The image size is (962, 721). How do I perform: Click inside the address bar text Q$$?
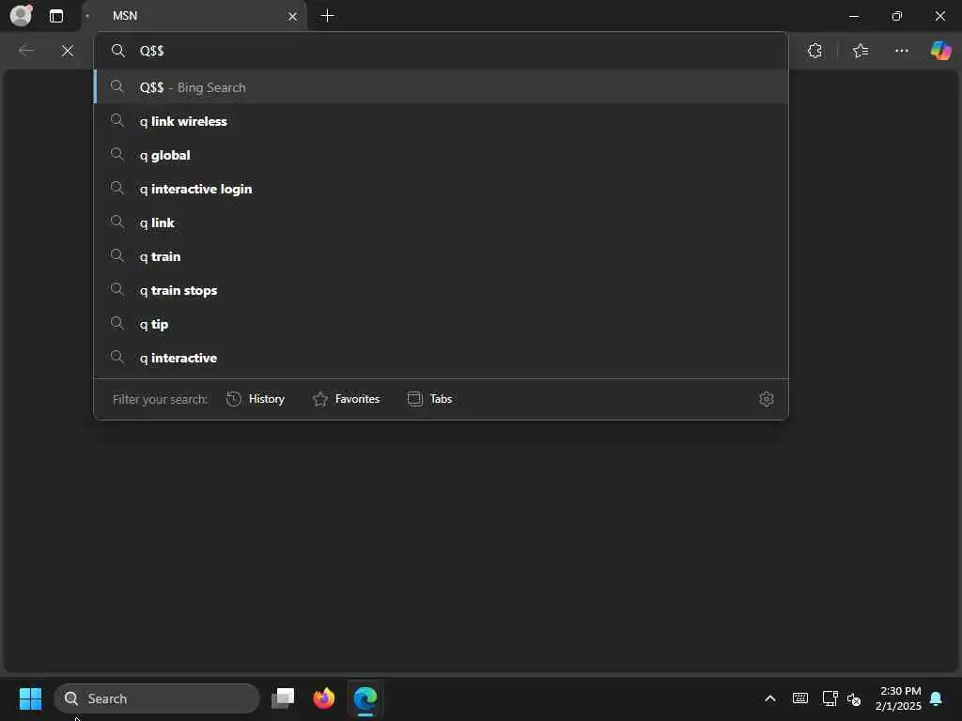151,51
